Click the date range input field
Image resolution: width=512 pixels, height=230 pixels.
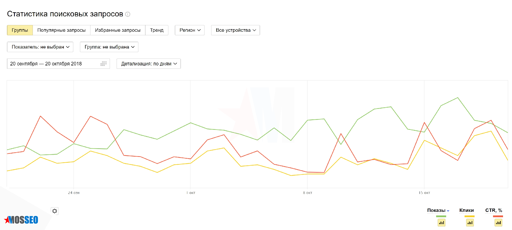point(51,64)
